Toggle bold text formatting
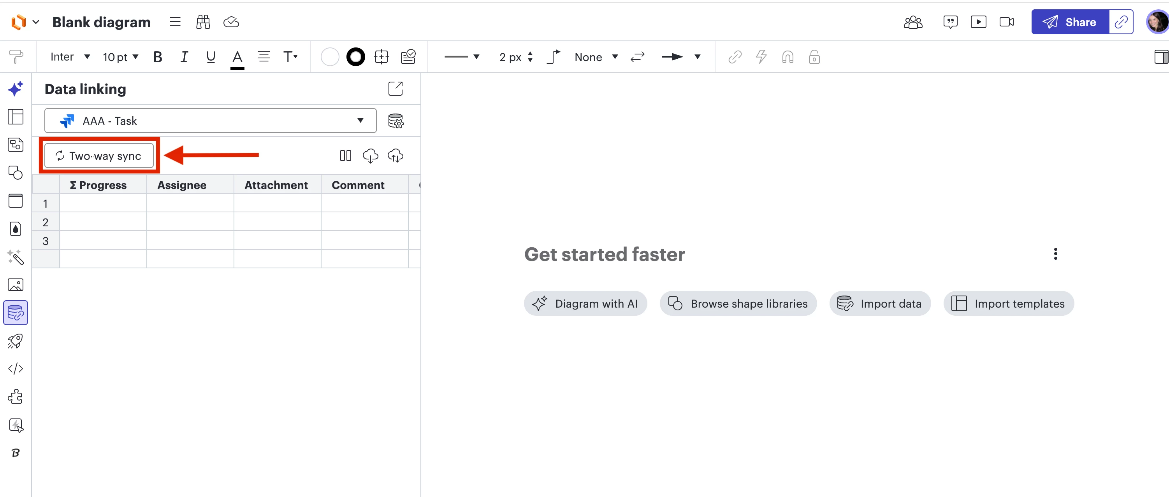1169x497 pixels. pos(158,57)
